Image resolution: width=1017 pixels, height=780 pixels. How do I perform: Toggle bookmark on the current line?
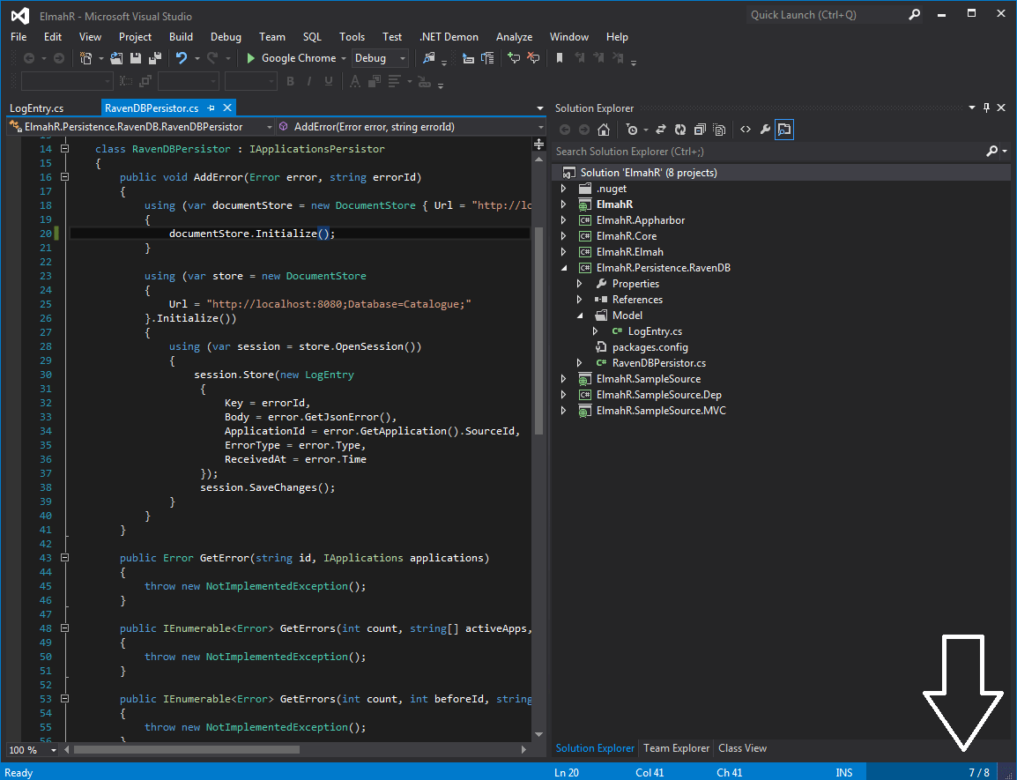coord(559,58)
